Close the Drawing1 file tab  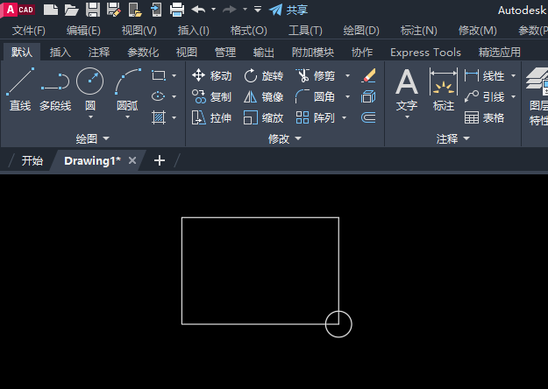click(132, 160)
